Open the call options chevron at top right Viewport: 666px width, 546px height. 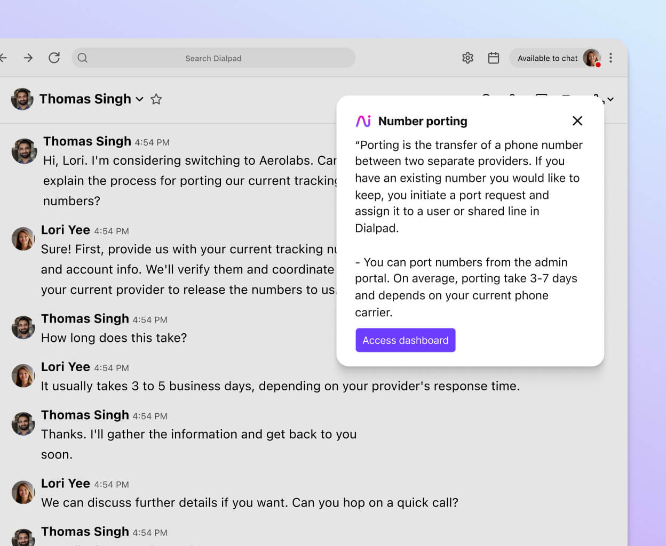click(610, 100)
